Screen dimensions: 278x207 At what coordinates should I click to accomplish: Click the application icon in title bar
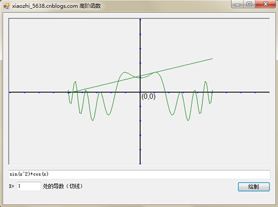pos(7,6)
